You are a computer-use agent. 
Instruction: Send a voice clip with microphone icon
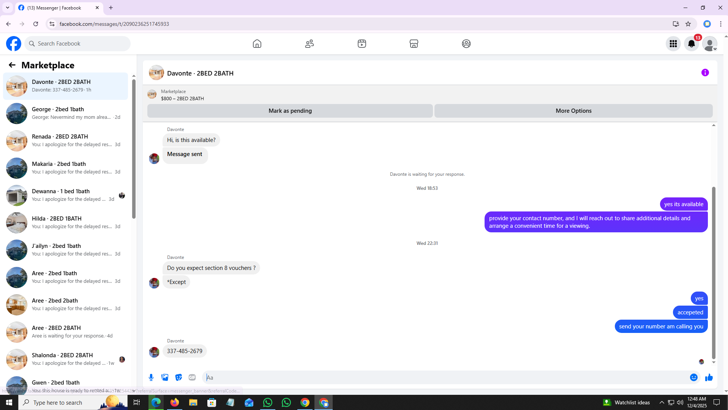[x=151, y=377]
